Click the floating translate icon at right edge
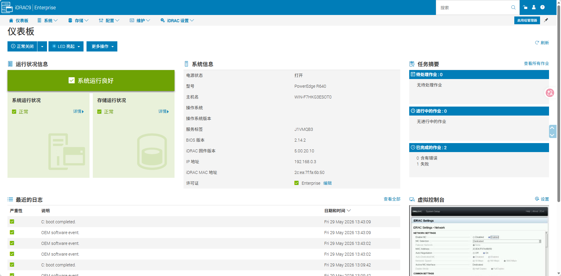The height and width of the screenshot is (276, 561). (550, 93)
